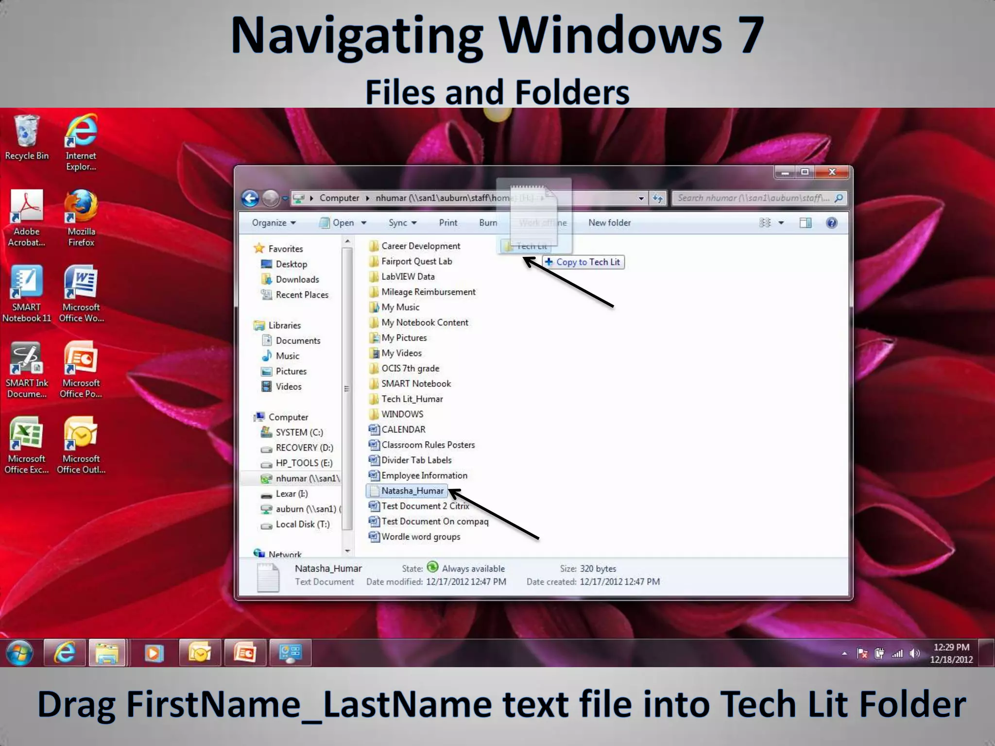Expand the address bar history dropdown
Viewport: 995px width, 746px height.
click(641, 198)
